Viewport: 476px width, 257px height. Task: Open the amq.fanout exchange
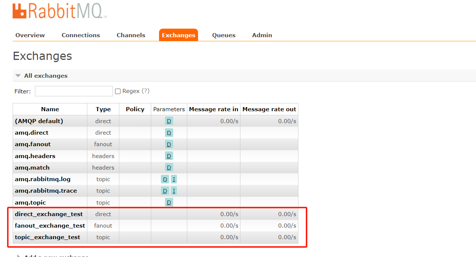tap(33, 144)
